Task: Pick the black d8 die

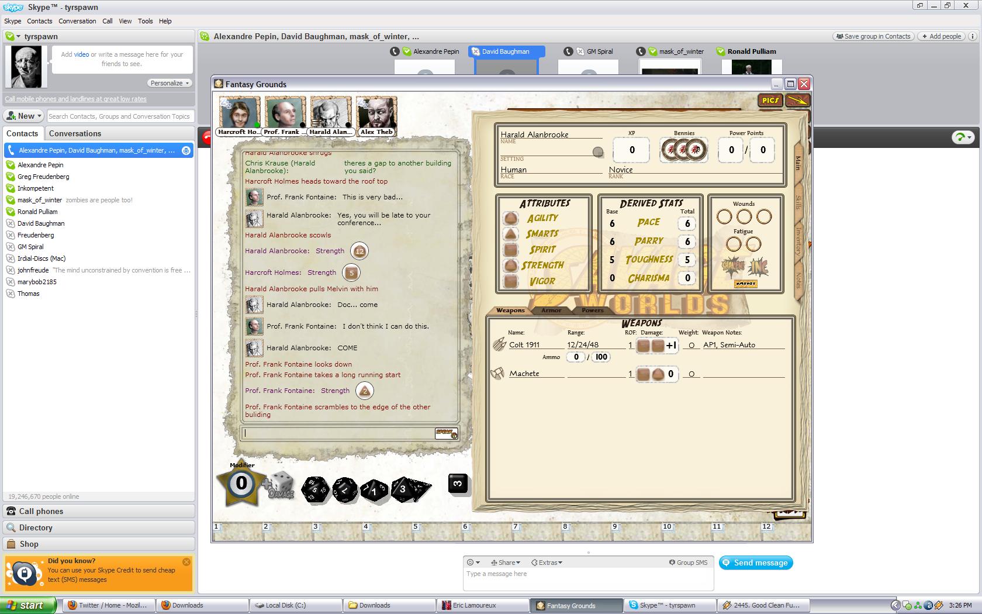Action: coord(403,489)
